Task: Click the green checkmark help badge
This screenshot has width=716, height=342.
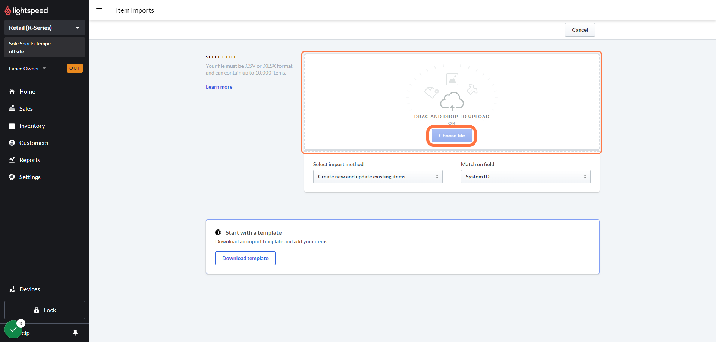Action: 13,329
